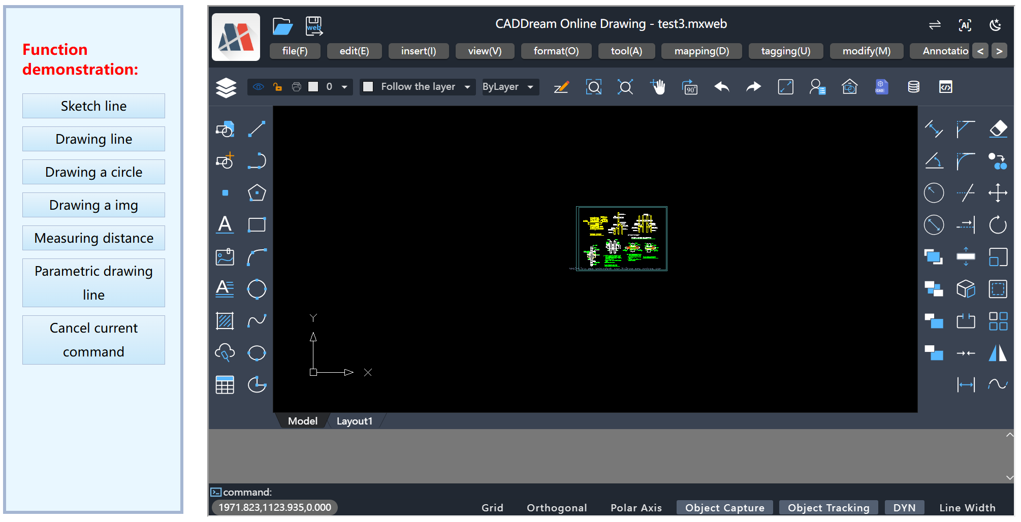Viewport: 1021px width, 522px height.
Task: Click the Drawing a circle button
Action: pos(93,172)
